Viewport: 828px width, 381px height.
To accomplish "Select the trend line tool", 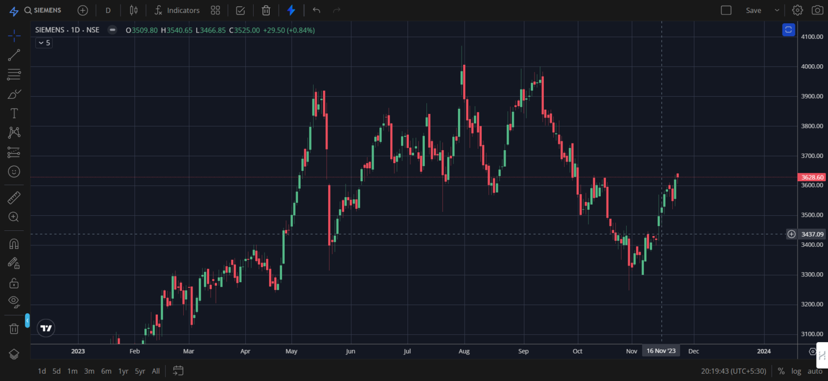I will [x=14, y=55].
